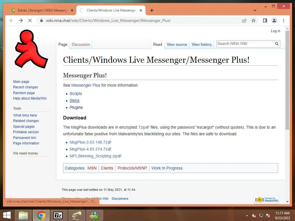Viewport: 295px width, 221px height.
Task: Open 7-Zip from the taskbar
Action: [58, 215]
